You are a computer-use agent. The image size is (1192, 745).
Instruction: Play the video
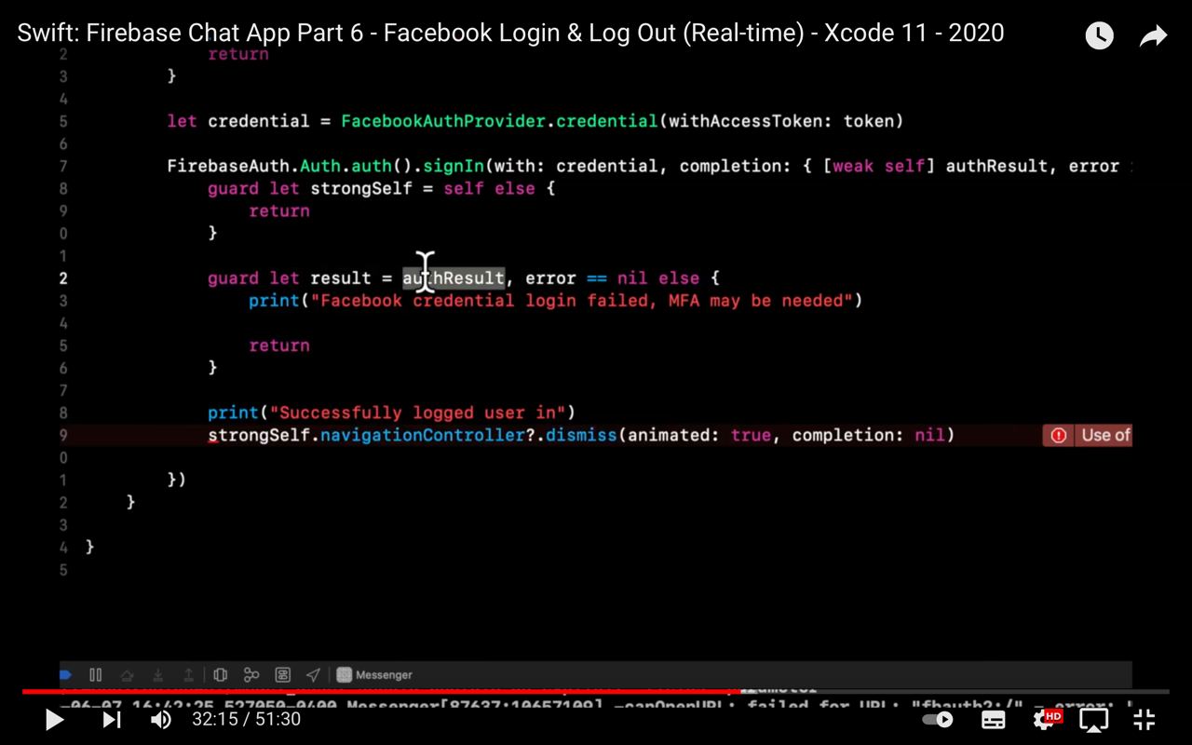54,720
